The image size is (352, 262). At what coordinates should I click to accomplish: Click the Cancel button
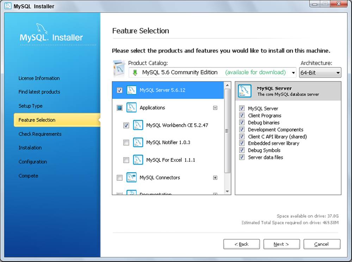(322, 244)
